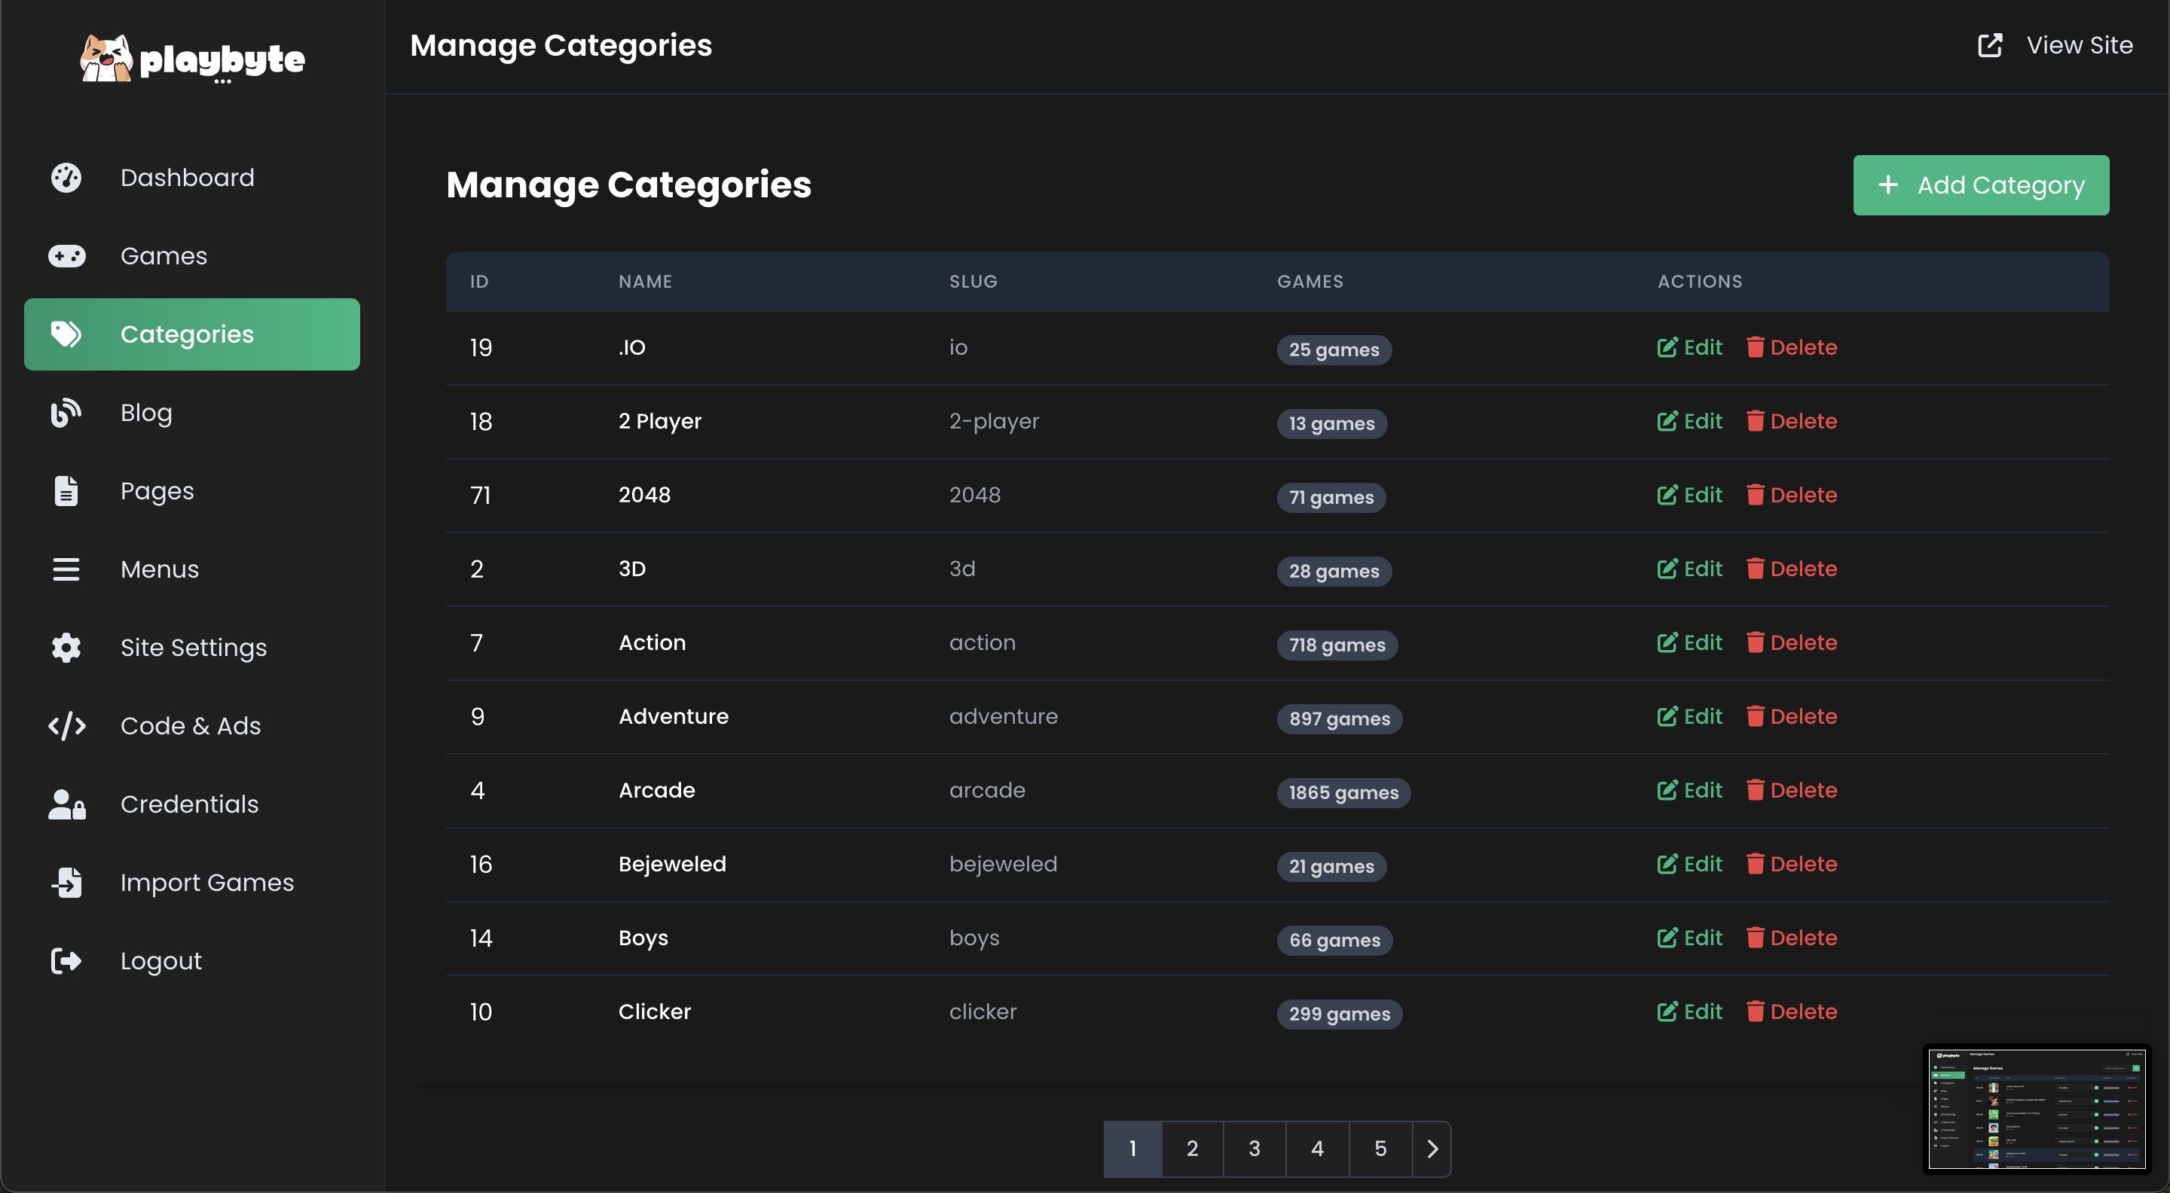Click the Games controller icon
The height and width of the screenshot is (1193, 2170).
tap(66, 256)
